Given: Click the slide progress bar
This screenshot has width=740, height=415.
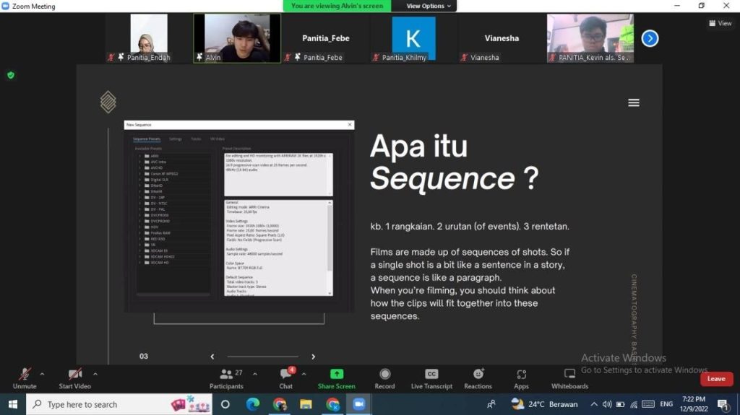Looking at the screenshot, I should pos(263,357).
